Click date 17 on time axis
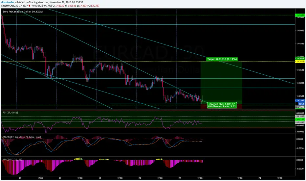Screen dimensions: 306x181 click(x=60, y=178)
